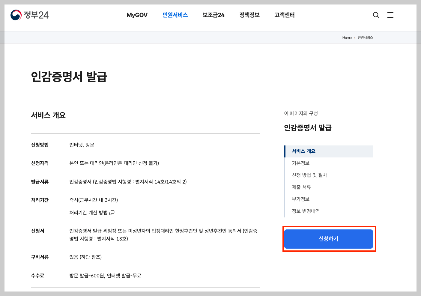This screenshot has height=296, width=421.
Task: Go to Home via the breadcrumb link
Action: (347, 37)
